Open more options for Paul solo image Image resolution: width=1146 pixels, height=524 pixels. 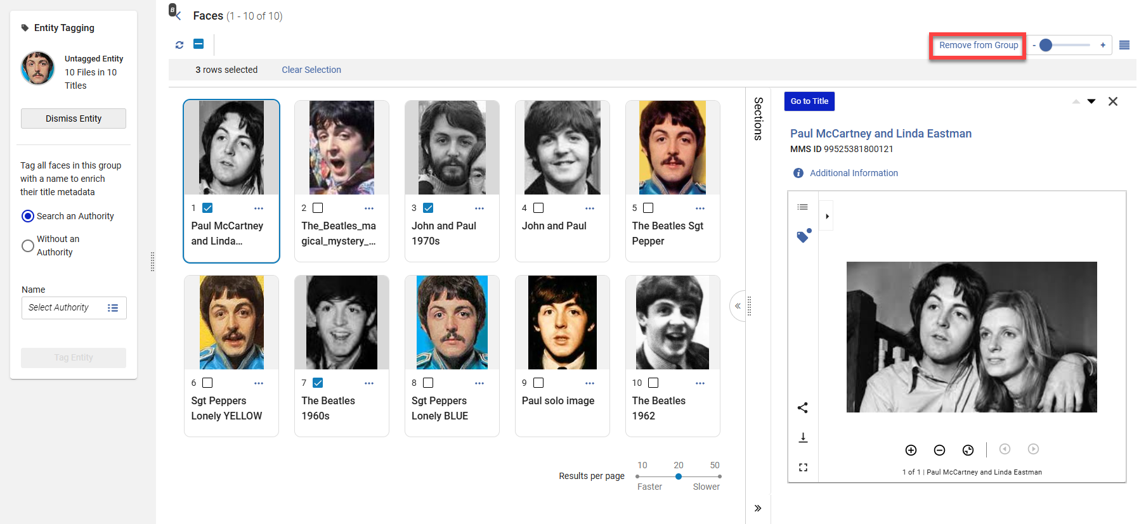coord(589,383)
